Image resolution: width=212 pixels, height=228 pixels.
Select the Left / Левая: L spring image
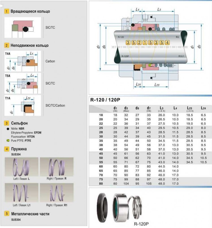tap(21, 167)
